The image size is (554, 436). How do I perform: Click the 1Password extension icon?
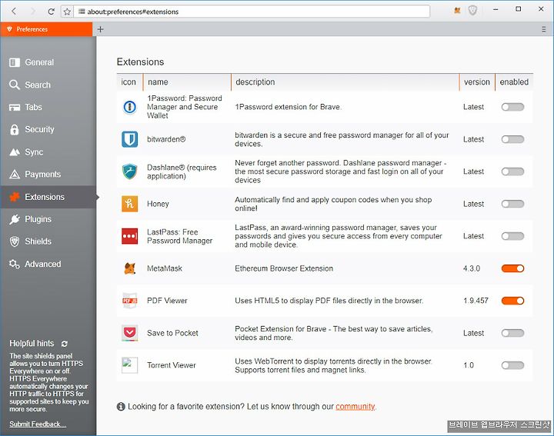point(130,107)
